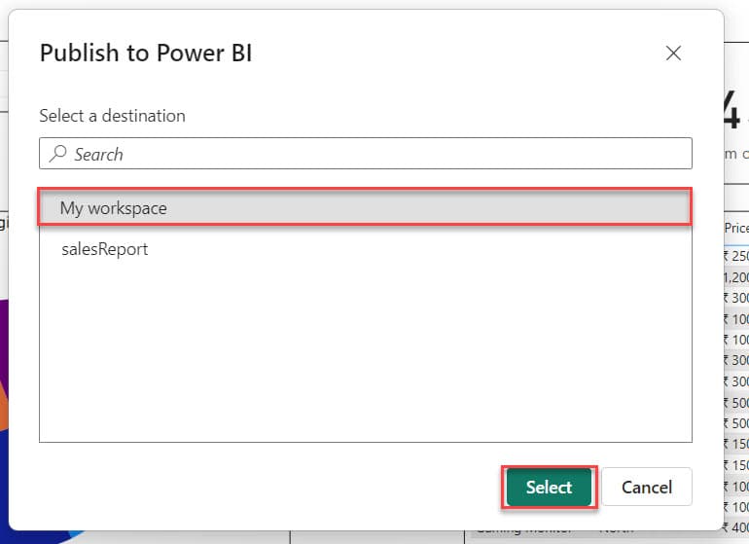
Task: Select My workspace destination
Action: [366, 207]
